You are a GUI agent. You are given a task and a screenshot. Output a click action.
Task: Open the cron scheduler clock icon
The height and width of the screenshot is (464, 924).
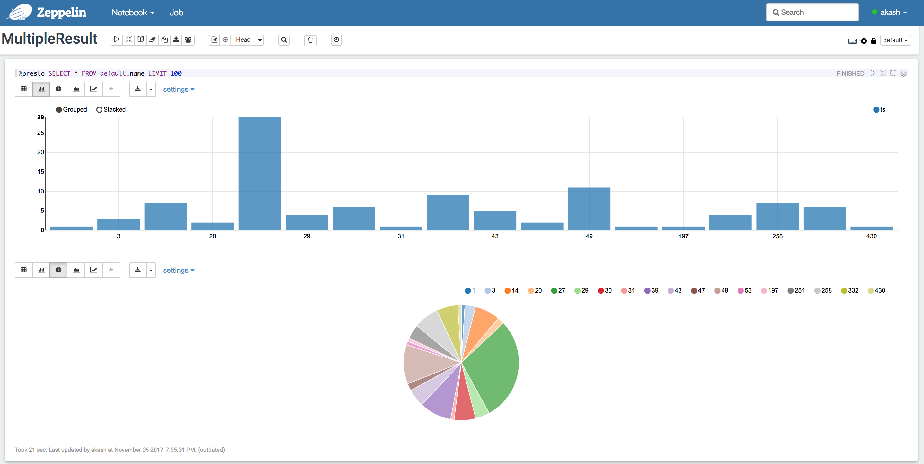[336, 40]
